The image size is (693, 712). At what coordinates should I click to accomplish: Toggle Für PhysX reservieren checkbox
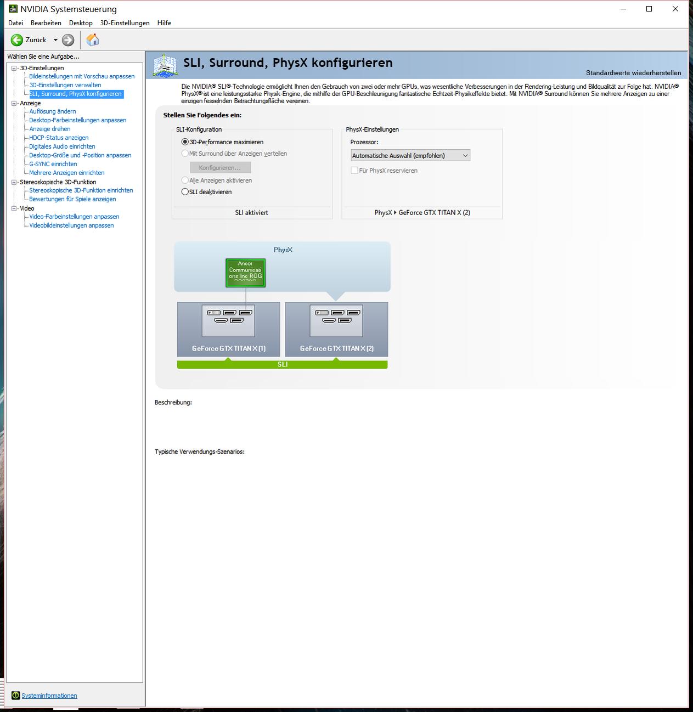pyautogui.click(x=354, y=171)
